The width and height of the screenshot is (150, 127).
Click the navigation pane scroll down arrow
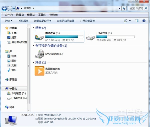(x=29, y=110)
